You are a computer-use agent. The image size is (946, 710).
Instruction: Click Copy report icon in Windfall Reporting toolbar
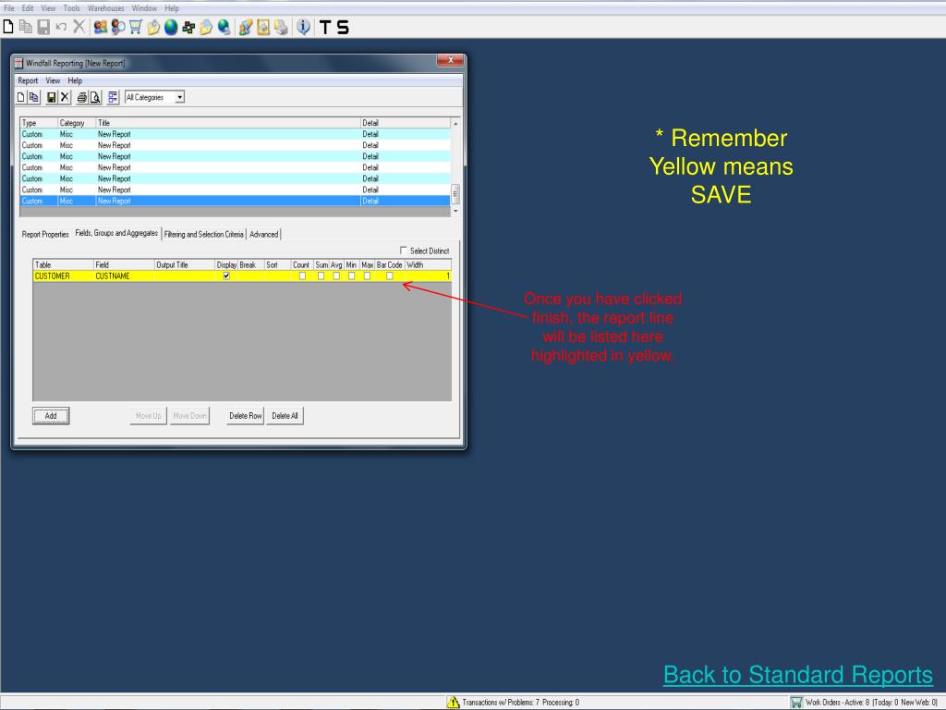pyautogui.click(x=34, y=97)
